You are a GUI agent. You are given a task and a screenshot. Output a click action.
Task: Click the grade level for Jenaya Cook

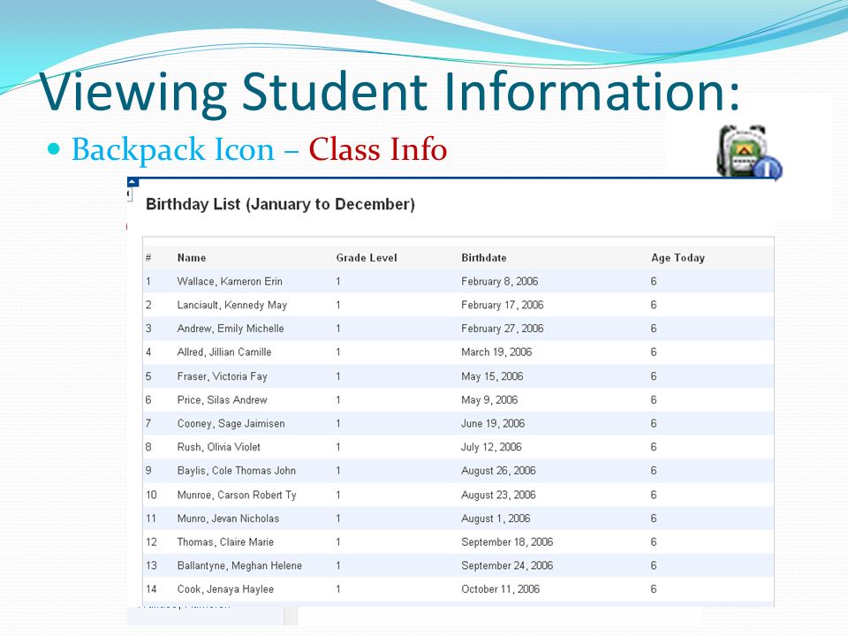[338, 589]
